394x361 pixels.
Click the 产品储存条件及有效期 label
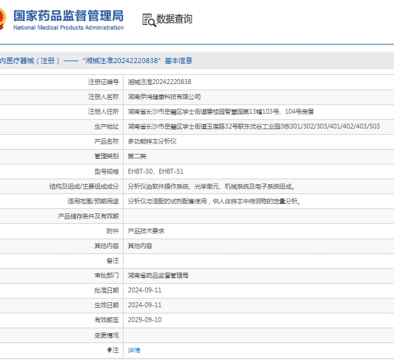click(x=88, y=216)
